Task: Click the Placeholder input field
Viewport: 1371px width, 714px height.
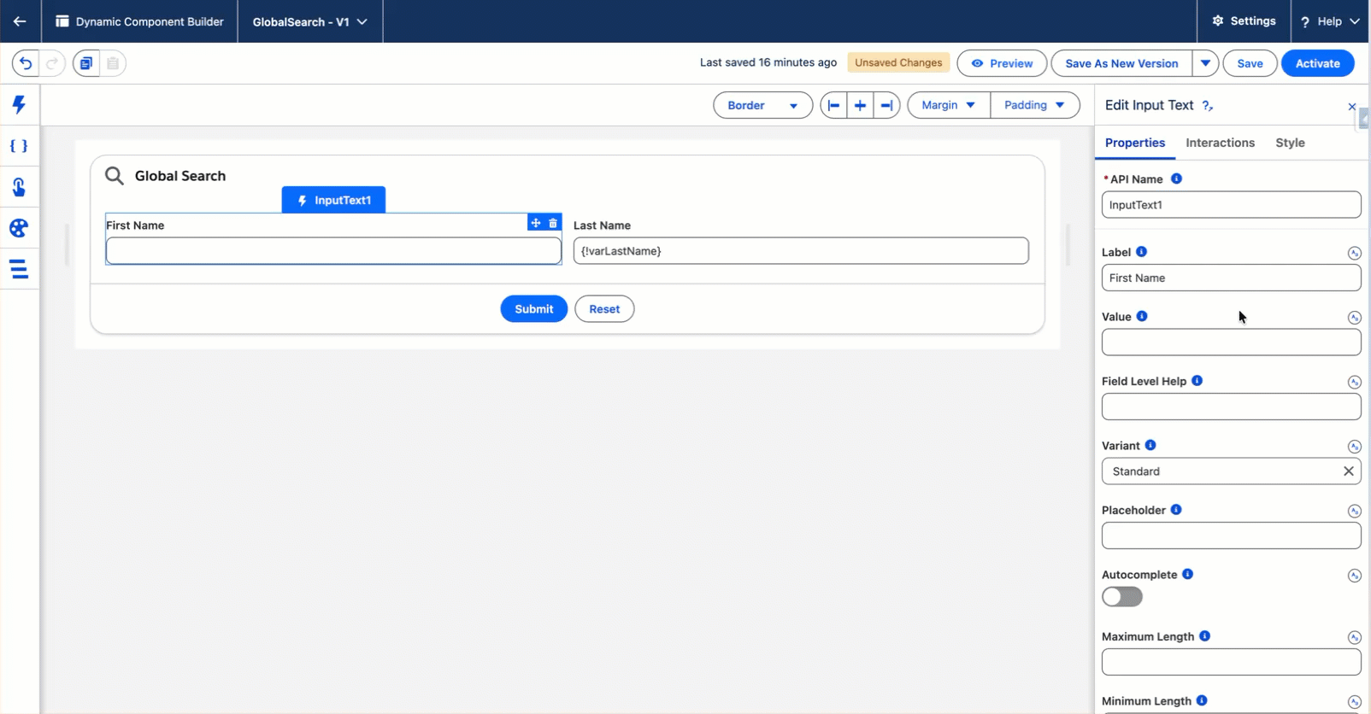Action: 1231,535
